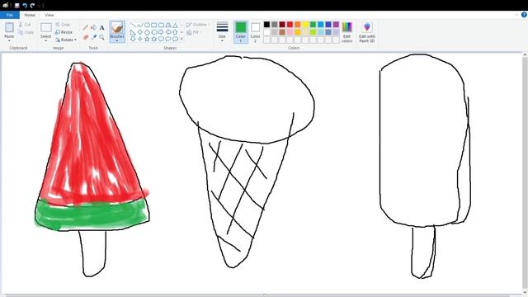Select the Color picker eyedropper tool
The image size is (528, 297).
pos(93,37)
